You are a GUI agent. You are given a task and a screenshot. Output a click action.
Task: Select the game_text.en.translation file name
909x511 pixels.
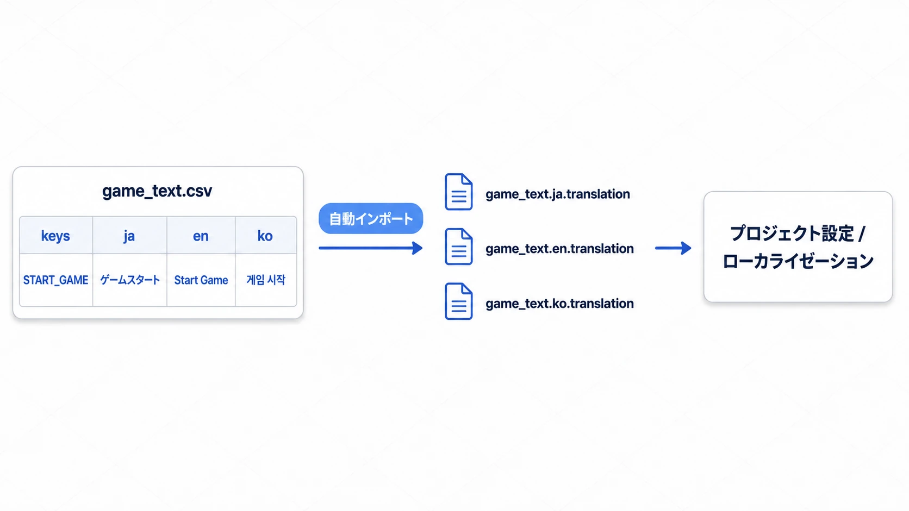559,249
